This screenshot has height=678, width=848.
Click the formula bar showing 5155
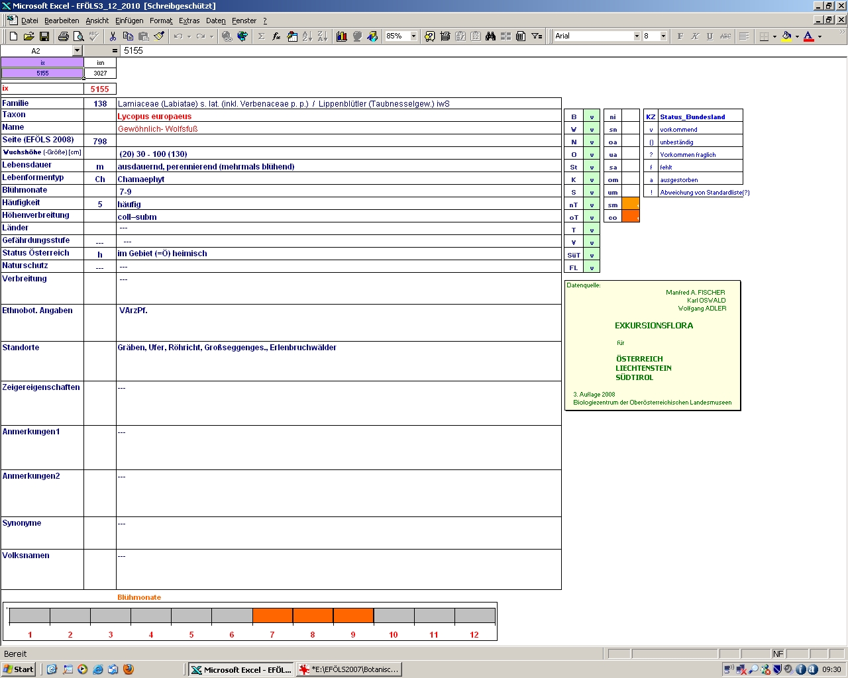483,51
